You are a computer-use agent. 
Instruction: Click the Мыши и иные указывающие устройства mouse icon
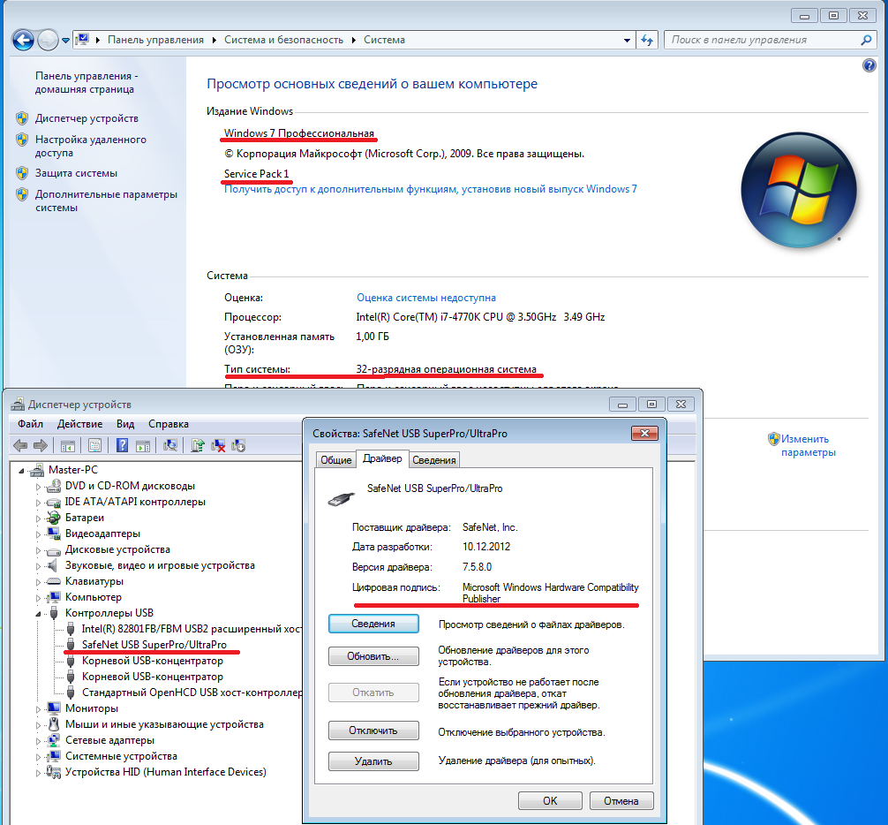54,724
